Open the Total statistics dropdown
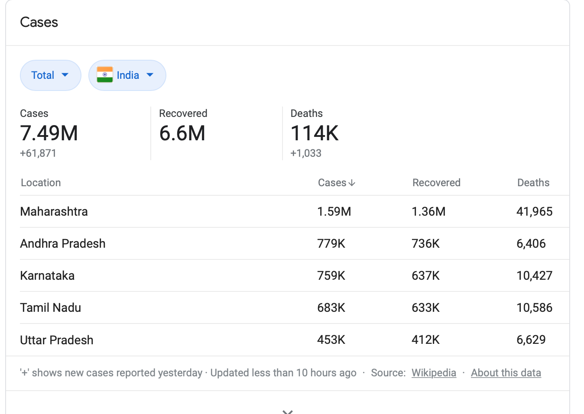The height and width of the screenshot is (414, 584). click(50, 75)
